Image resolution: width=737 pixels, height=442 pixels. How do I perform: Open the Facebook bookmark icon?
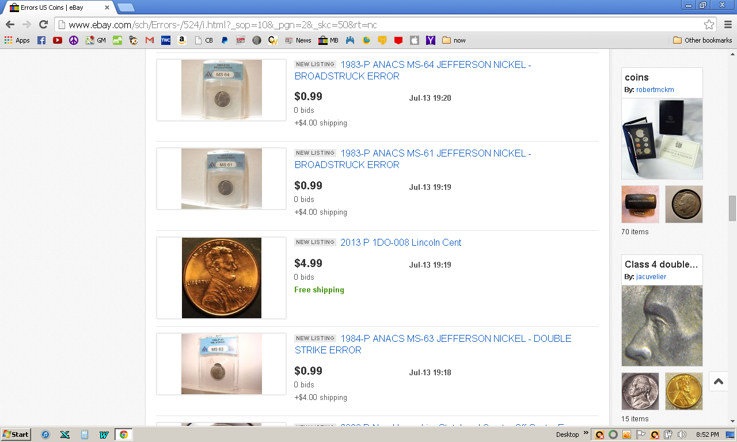point(41,40)
